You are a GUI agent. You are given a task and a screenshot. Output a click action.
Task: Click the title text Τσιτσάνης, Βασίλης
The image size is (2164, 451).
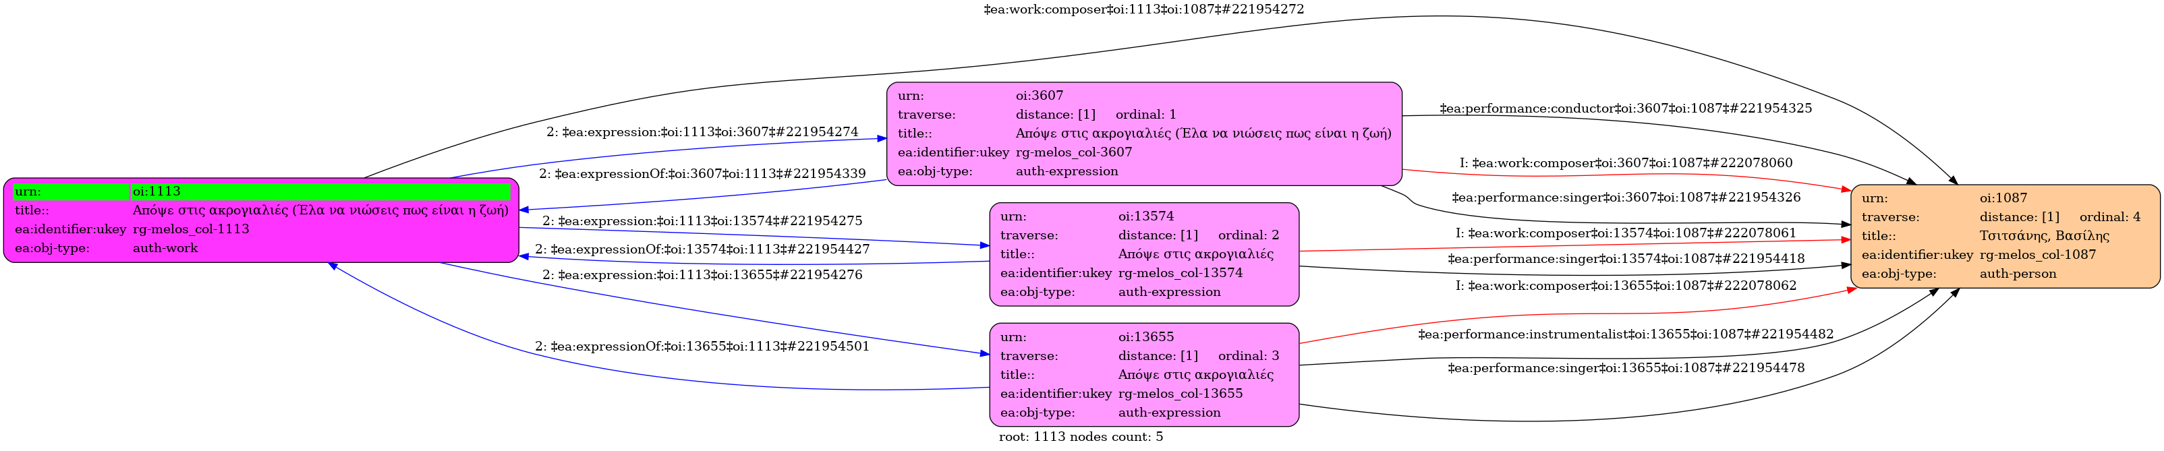[x=2044, y=236]
